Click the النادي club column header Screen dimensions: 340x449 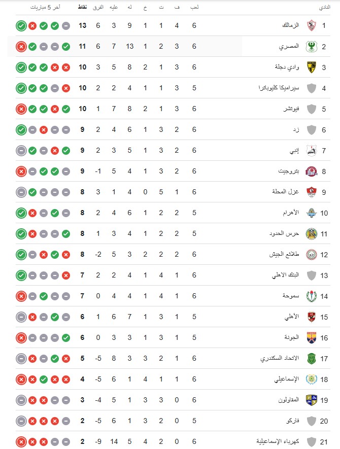click(x=325, y=7)
